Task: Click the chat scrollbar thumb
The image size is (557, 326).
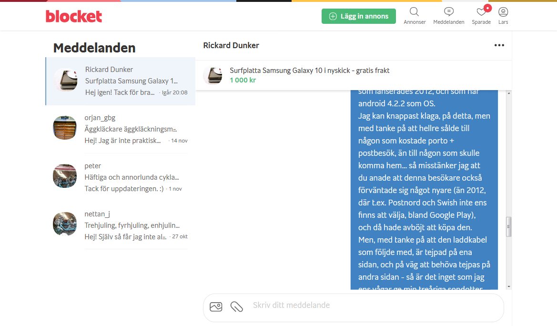Action: 509,226
